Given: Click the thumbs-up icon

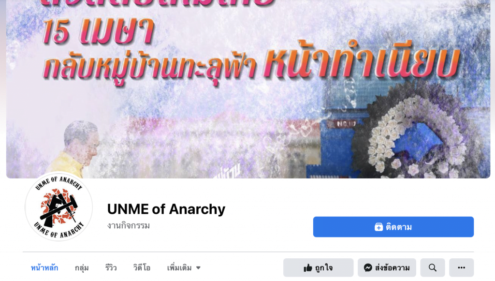Looking at the screenshot, I should (308, 268).
